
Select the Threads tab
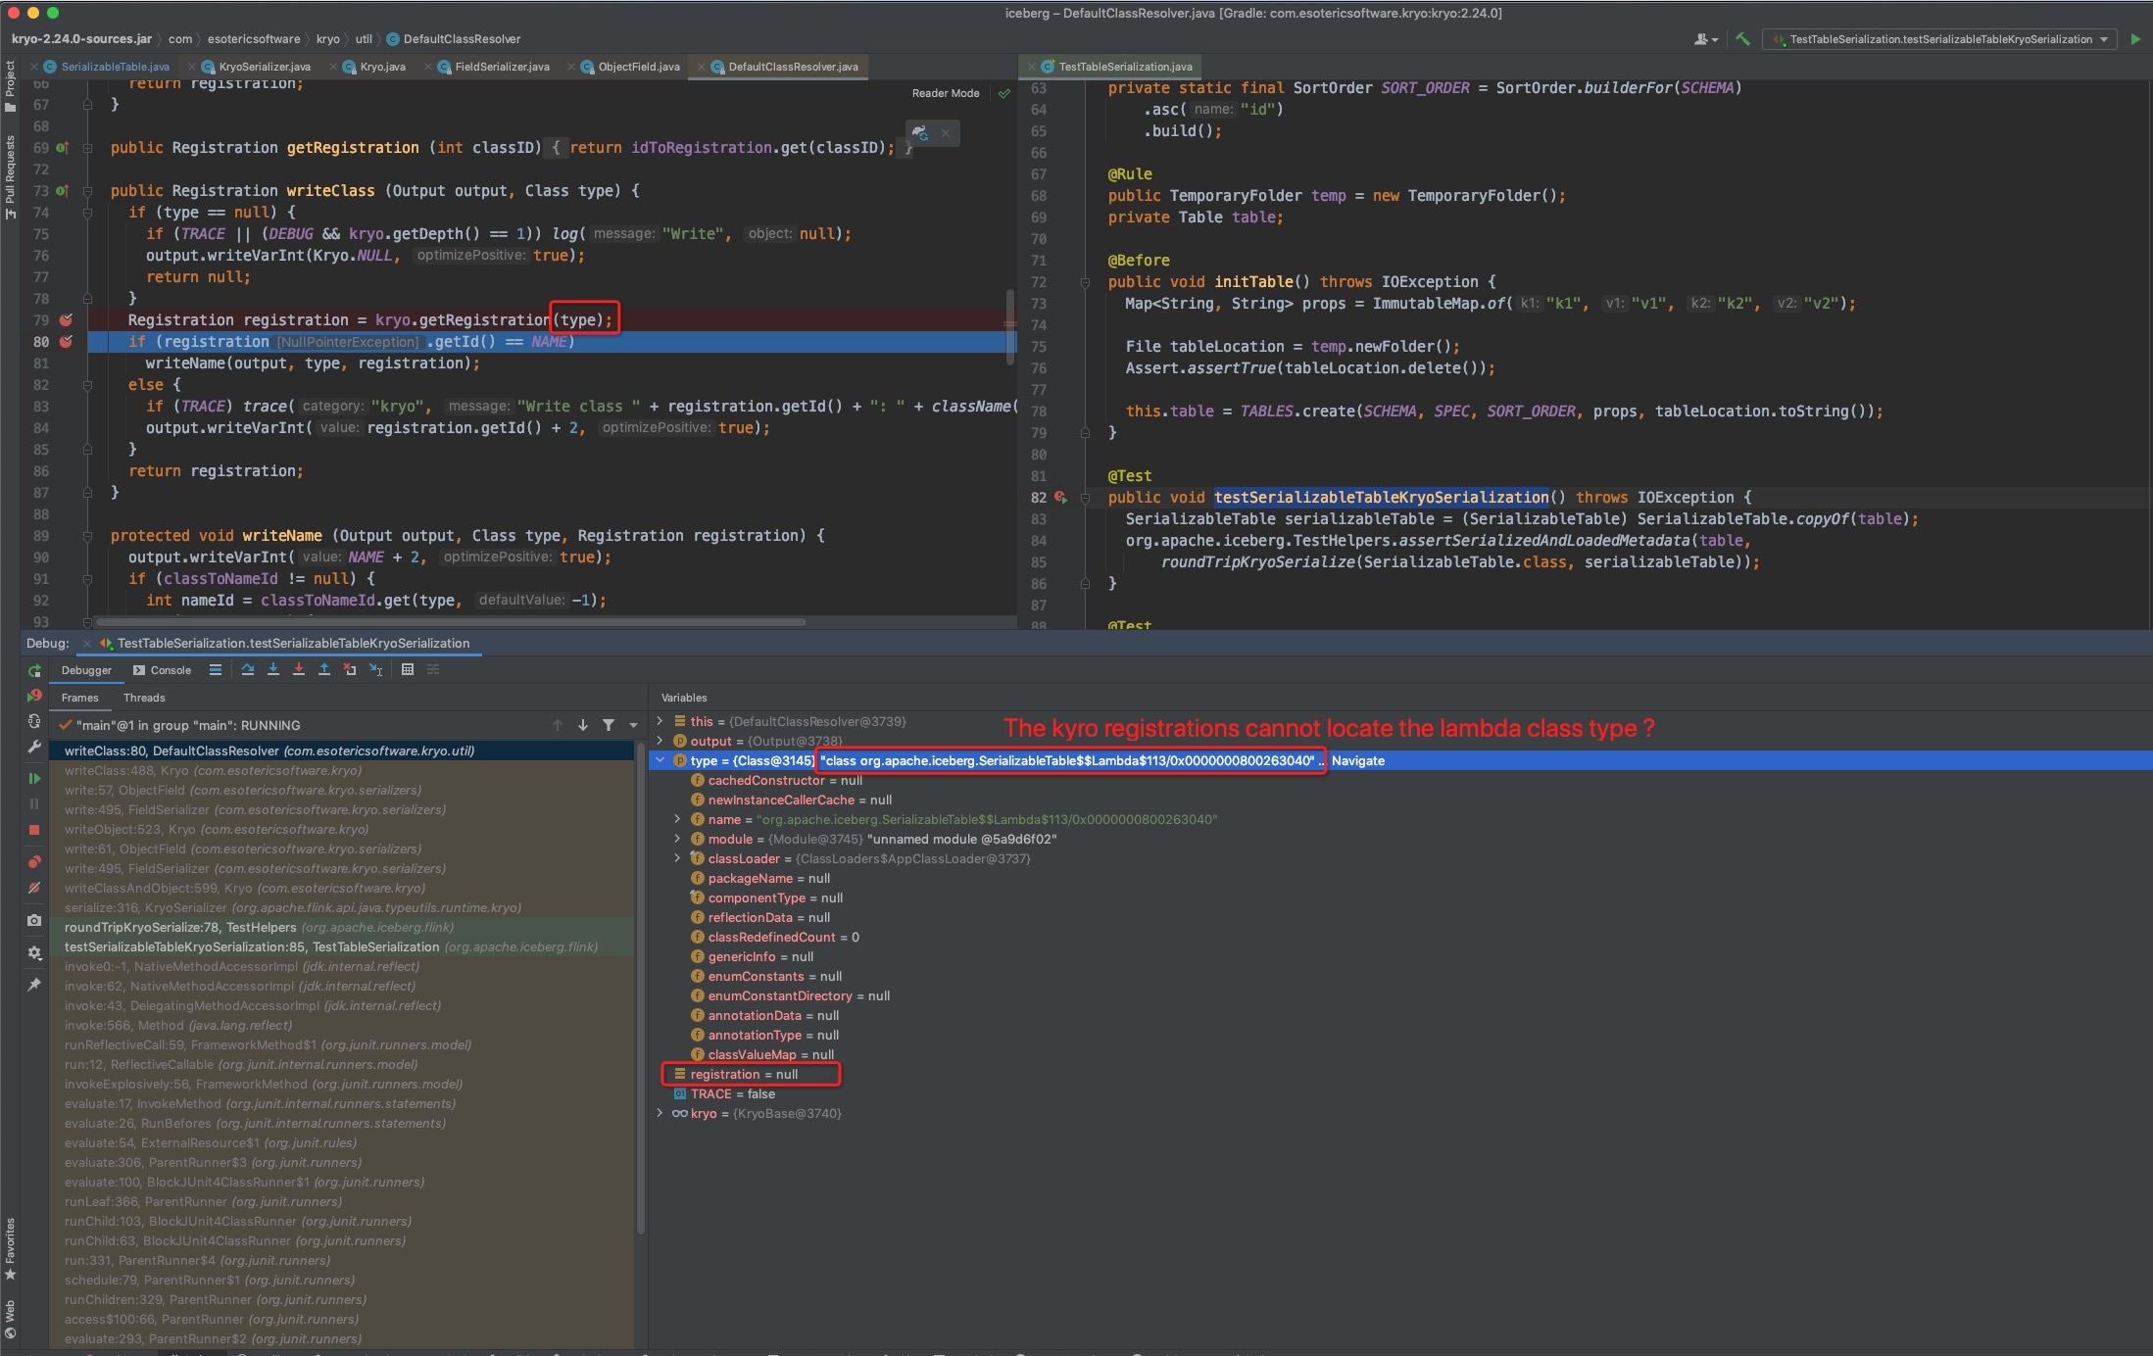coord(144,699)
